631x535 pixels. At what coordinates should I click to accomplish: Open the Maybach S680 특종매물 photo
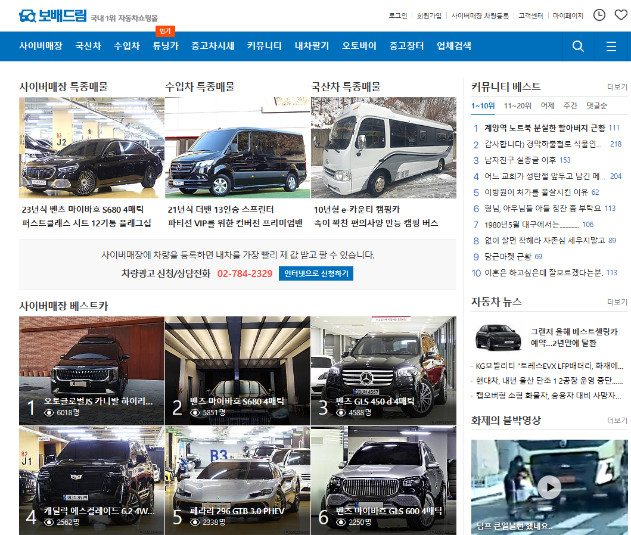click(92, 148)
